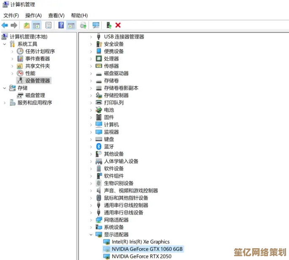Image resolution: width=289 pixels, height=260 pixels.
Task: Toggle the show/hide action pane button
Action: (x=71, y=25)
